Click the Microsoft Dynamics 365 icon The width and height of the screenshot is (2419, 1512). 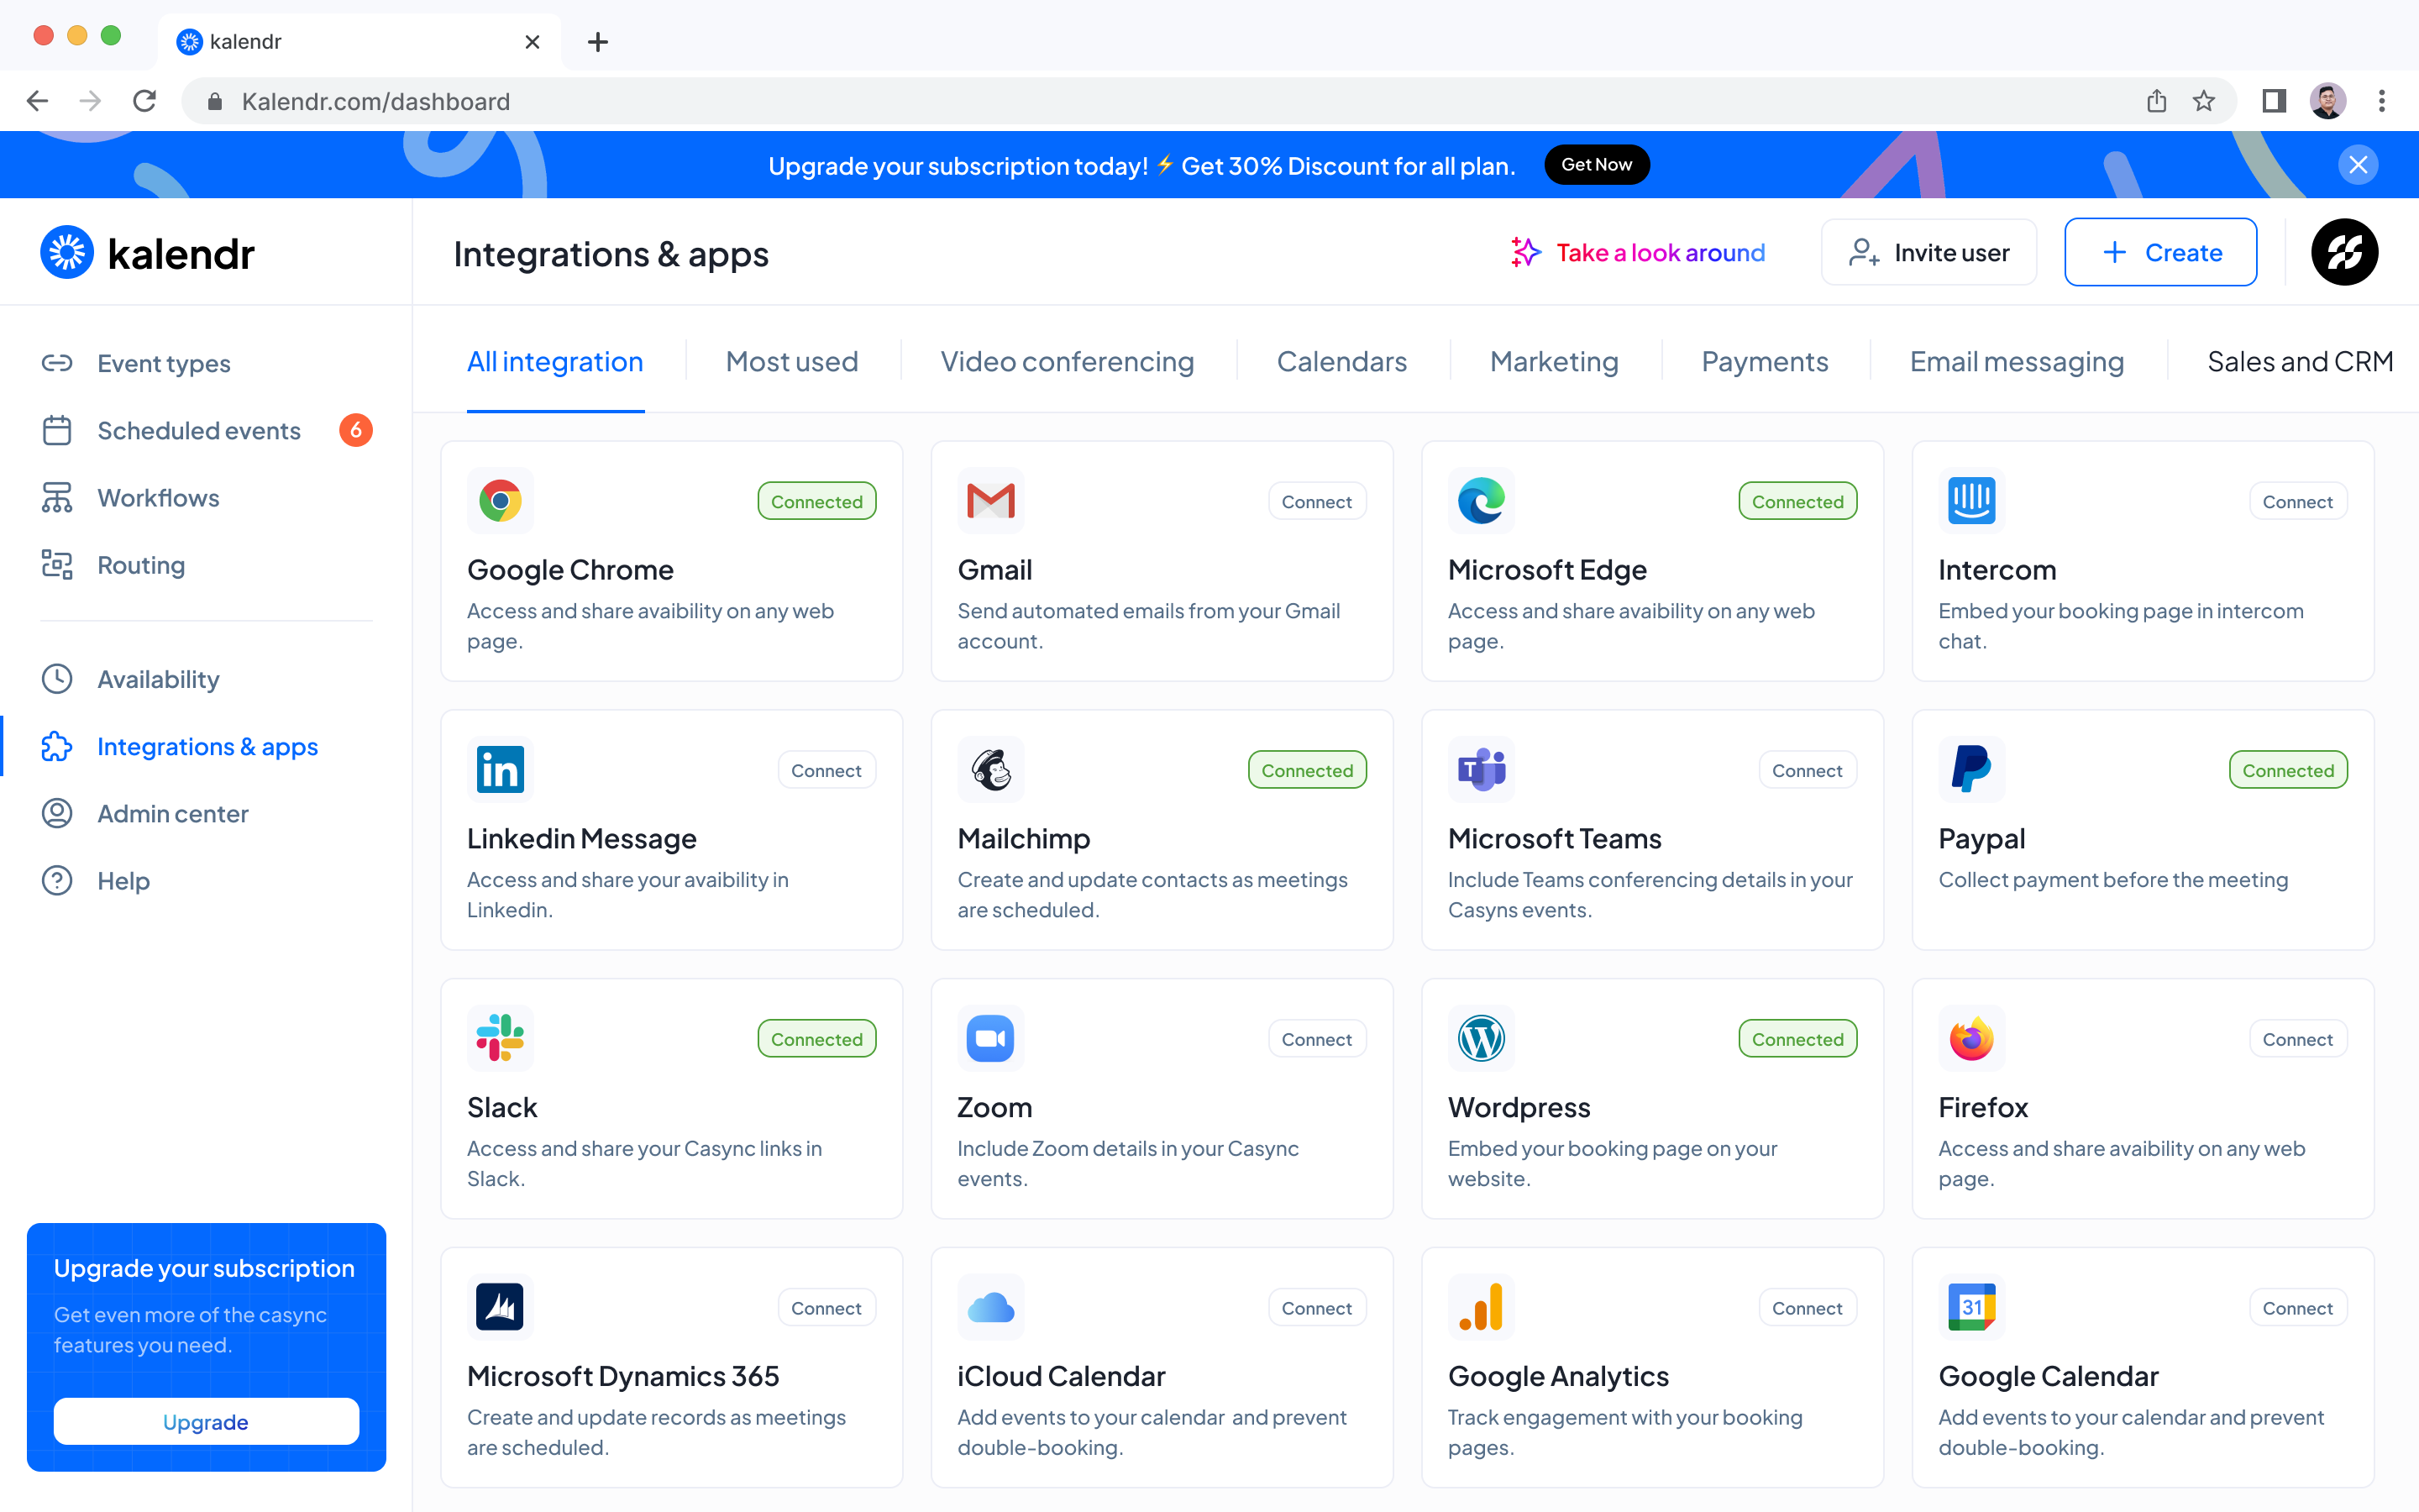tap(500, 1307)
